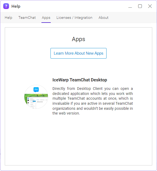The height and width of the screenshot is (171, 157).
Task: Click the Help window title text
Action: (x=16, y=6)
